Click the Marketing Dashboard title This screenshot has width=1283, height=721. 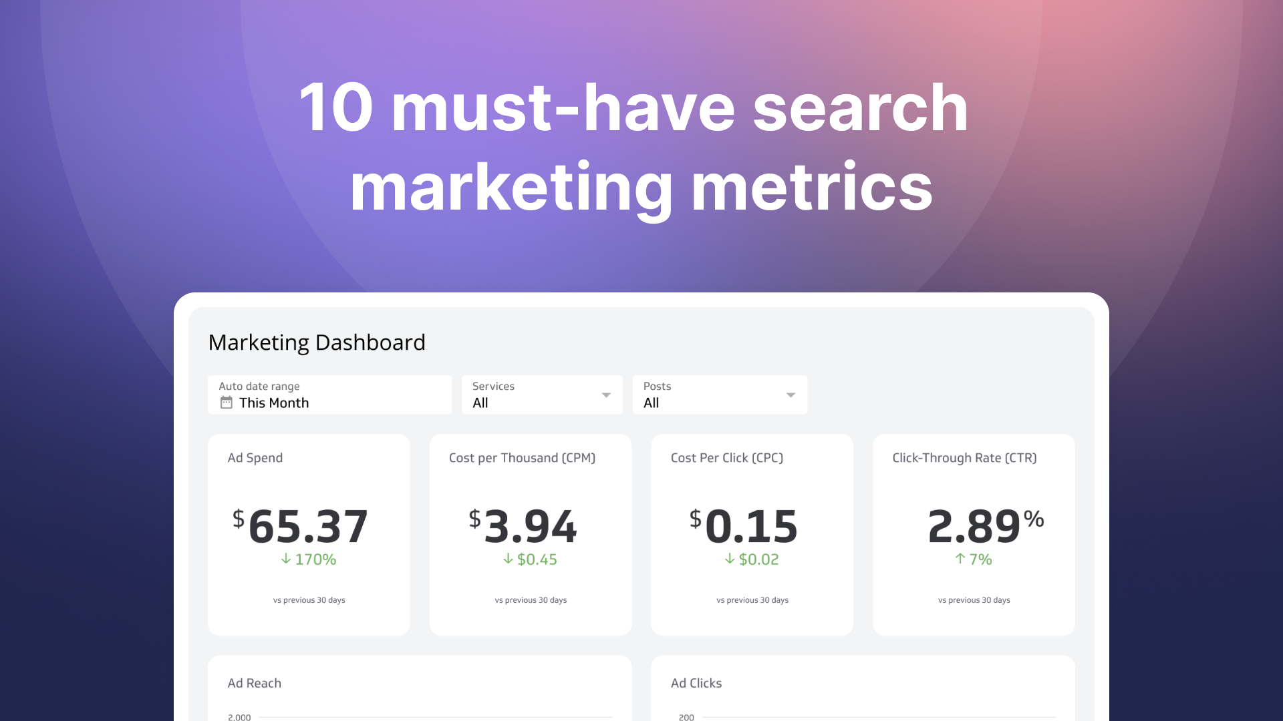(317, 342)
